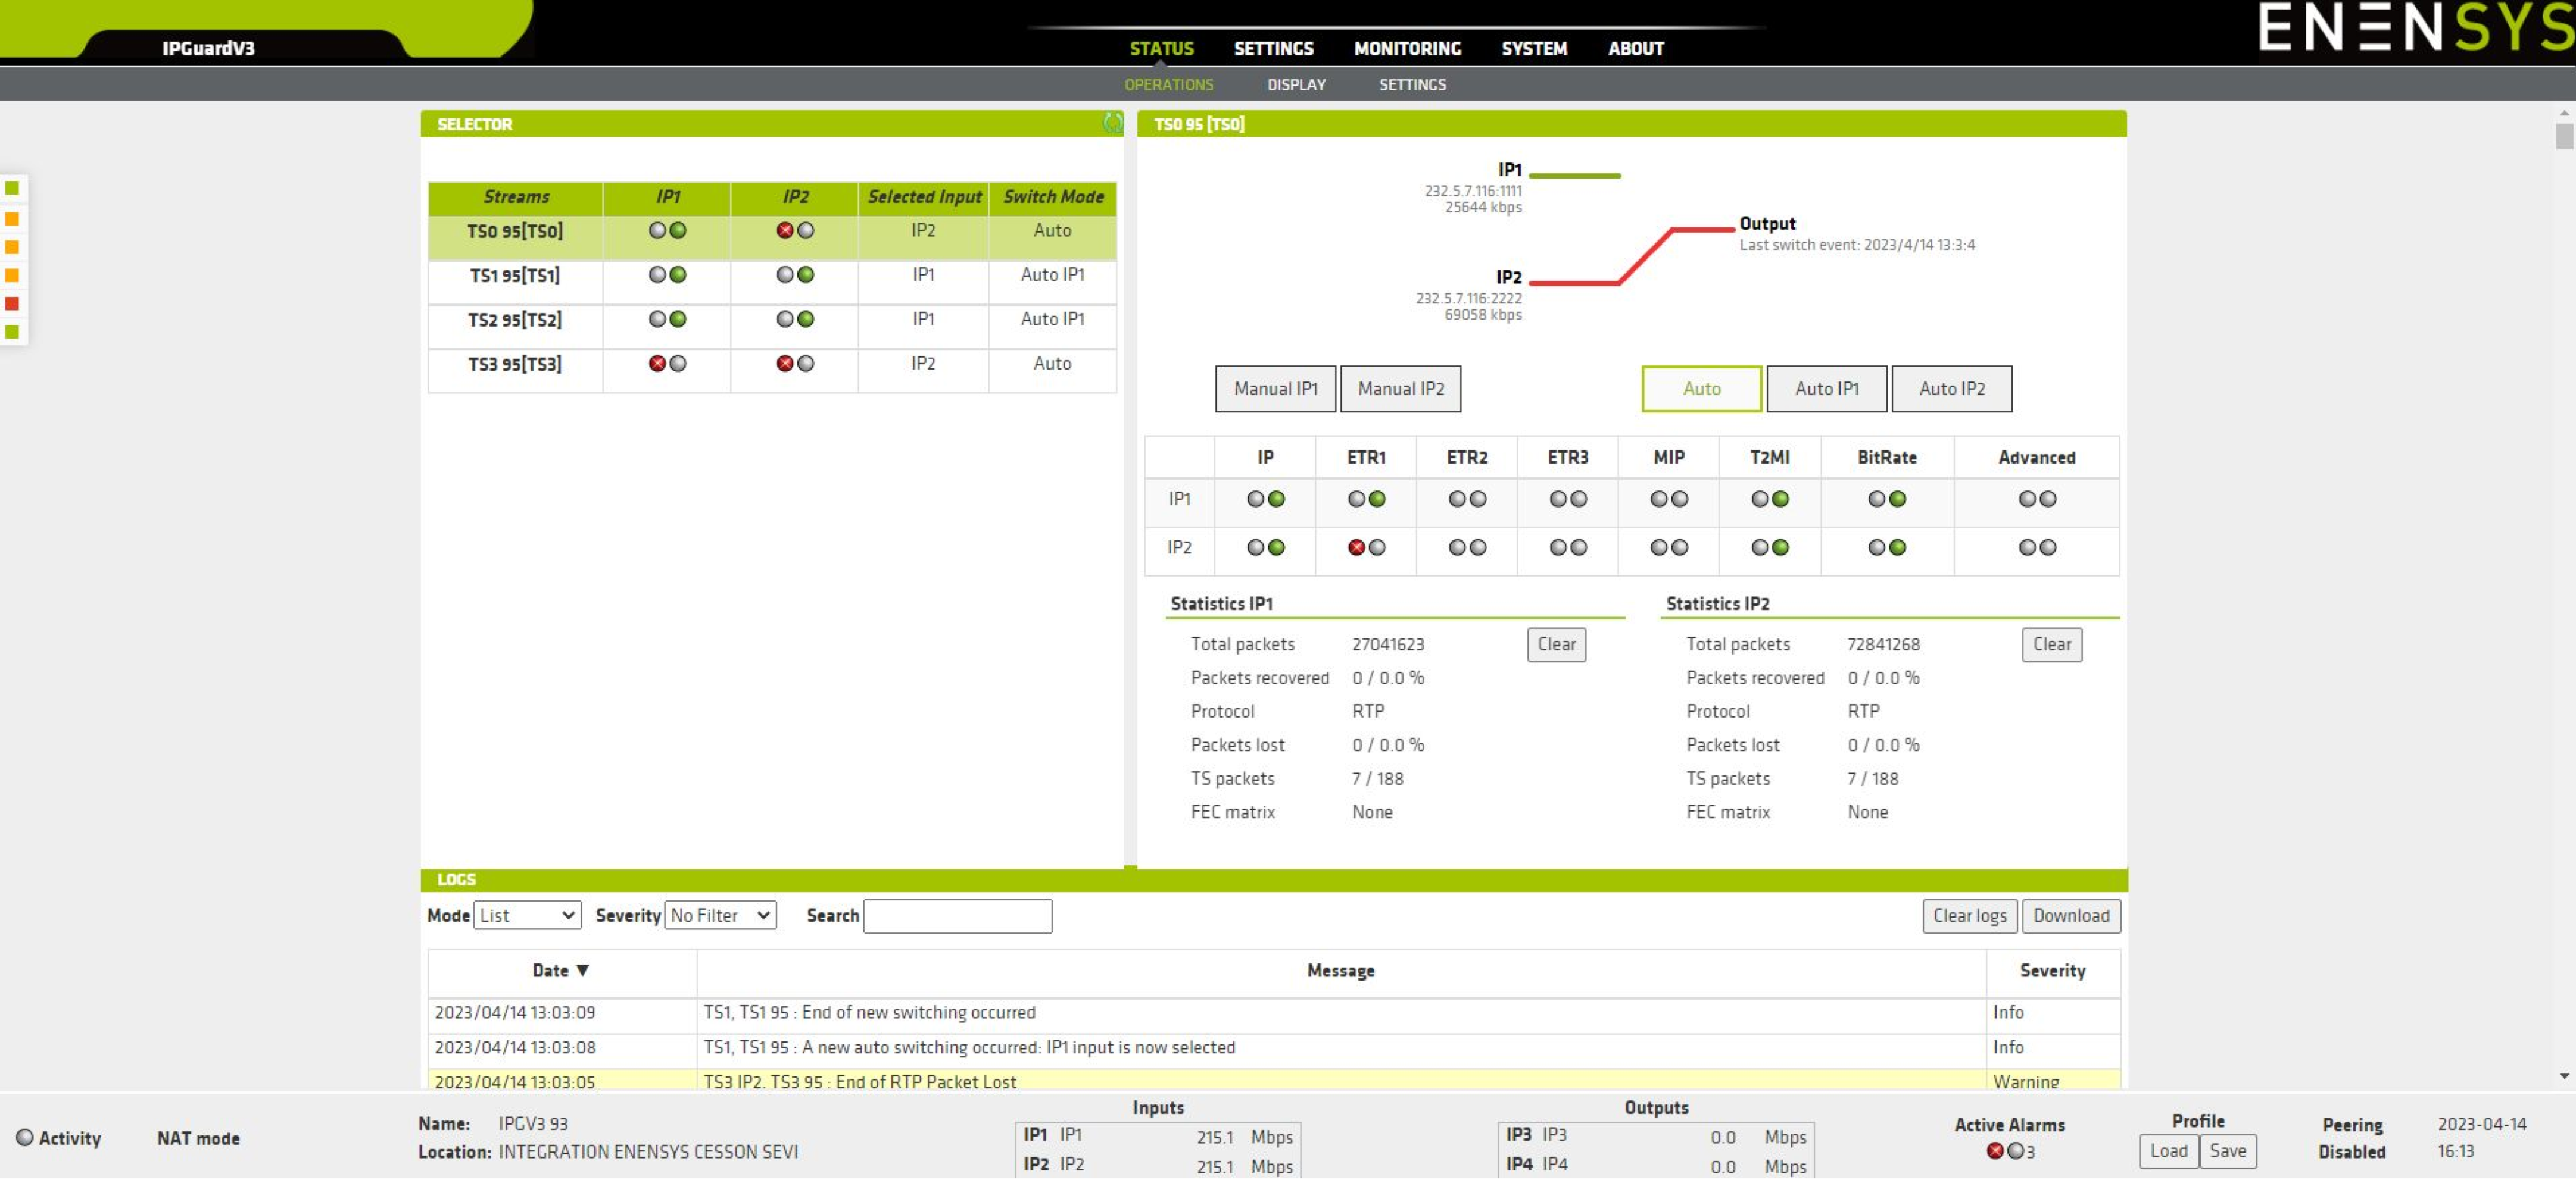Click IP1 BitRate green status LED
This screenshot has width=2576, height=1180.
click(1897, 500)
